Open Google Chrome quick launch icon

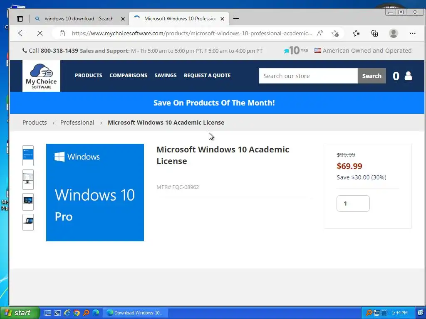click(77, 313)
